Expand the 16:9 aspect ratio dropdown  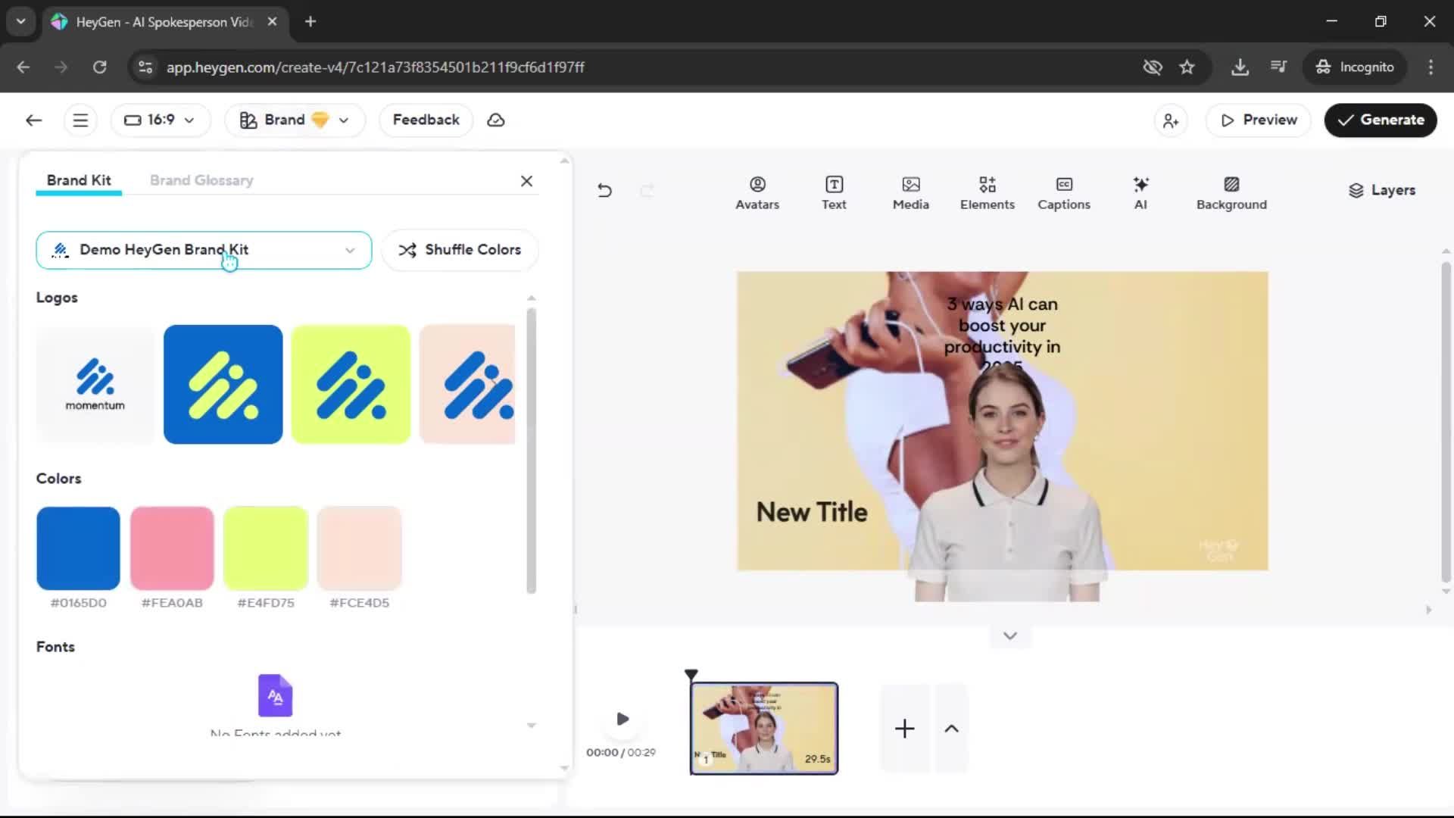click(x=160, y=120)
